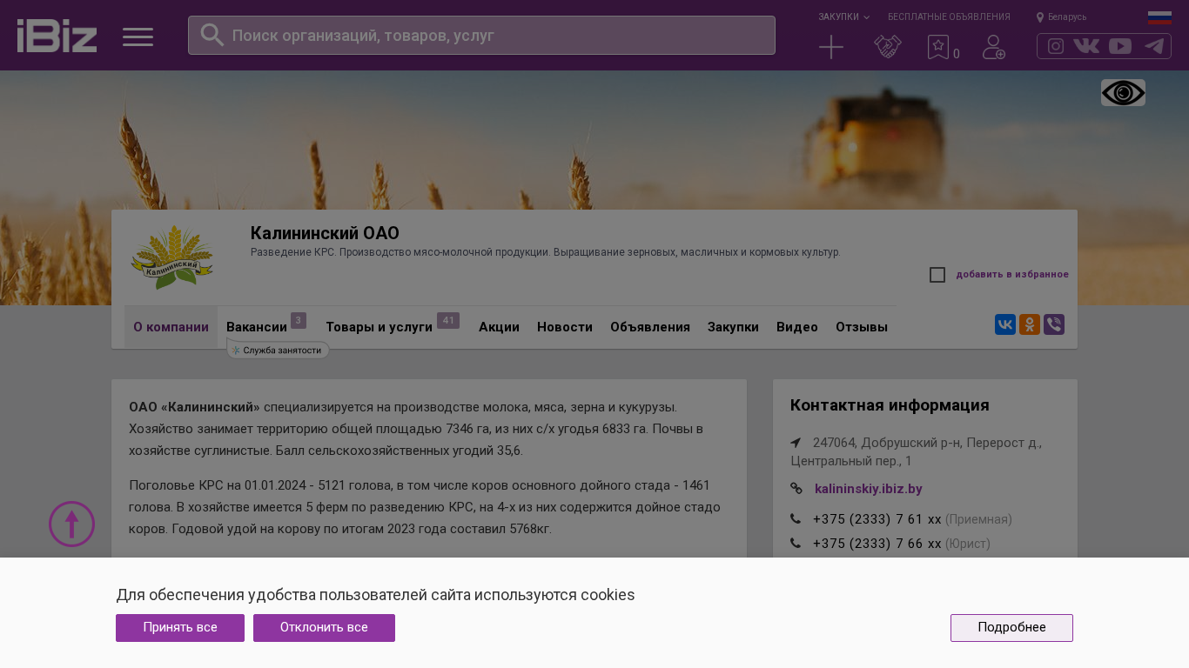Switch to the Отзывы tab
The height and width of the screenshot is (668, 1189).
862,327
